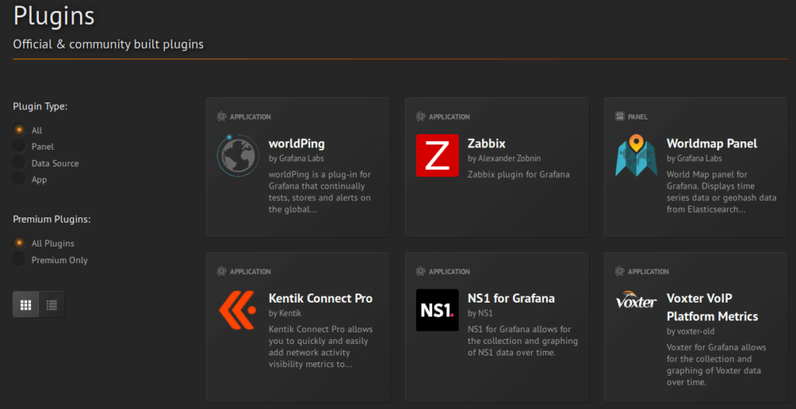This screenshot has width=796, height=409.
Task: Click the 'Premium Plugins:' heading
Action: pos(52,220)
